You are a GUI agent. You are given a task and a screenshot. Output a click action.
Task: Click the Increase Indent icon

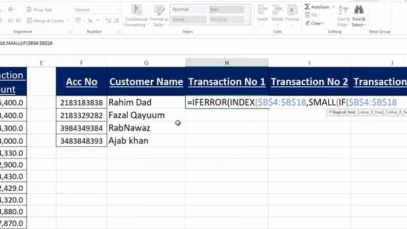18,20
